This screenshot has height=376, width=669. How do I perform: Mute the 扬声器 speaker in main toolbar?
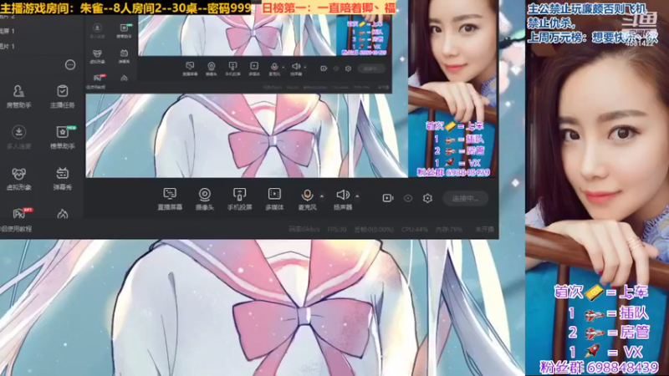(343, 199)
